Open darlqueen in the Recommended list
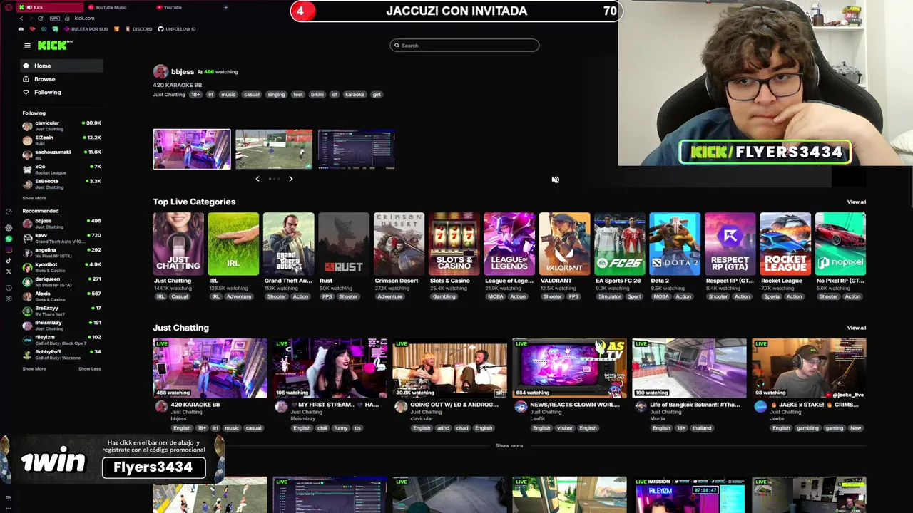Viewport: 913px width, 513px height. (61, 281)
